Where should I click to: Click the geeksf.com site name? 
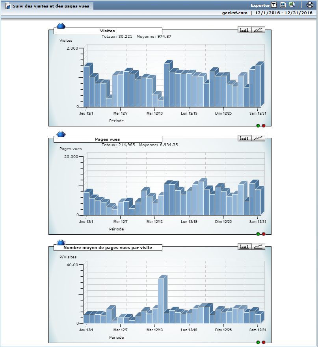tap(235, 13)
